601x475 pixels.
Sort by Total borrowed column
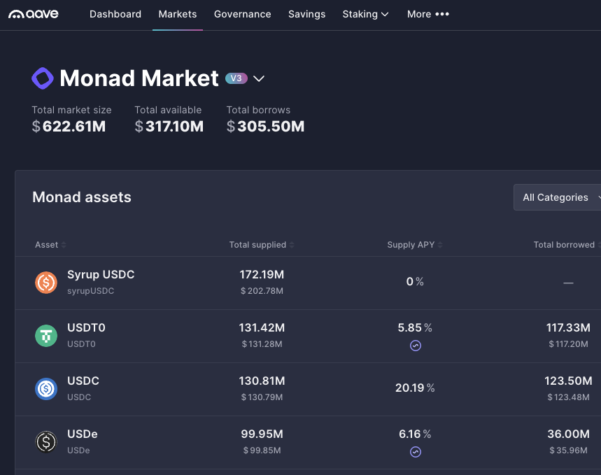point(567,245)
